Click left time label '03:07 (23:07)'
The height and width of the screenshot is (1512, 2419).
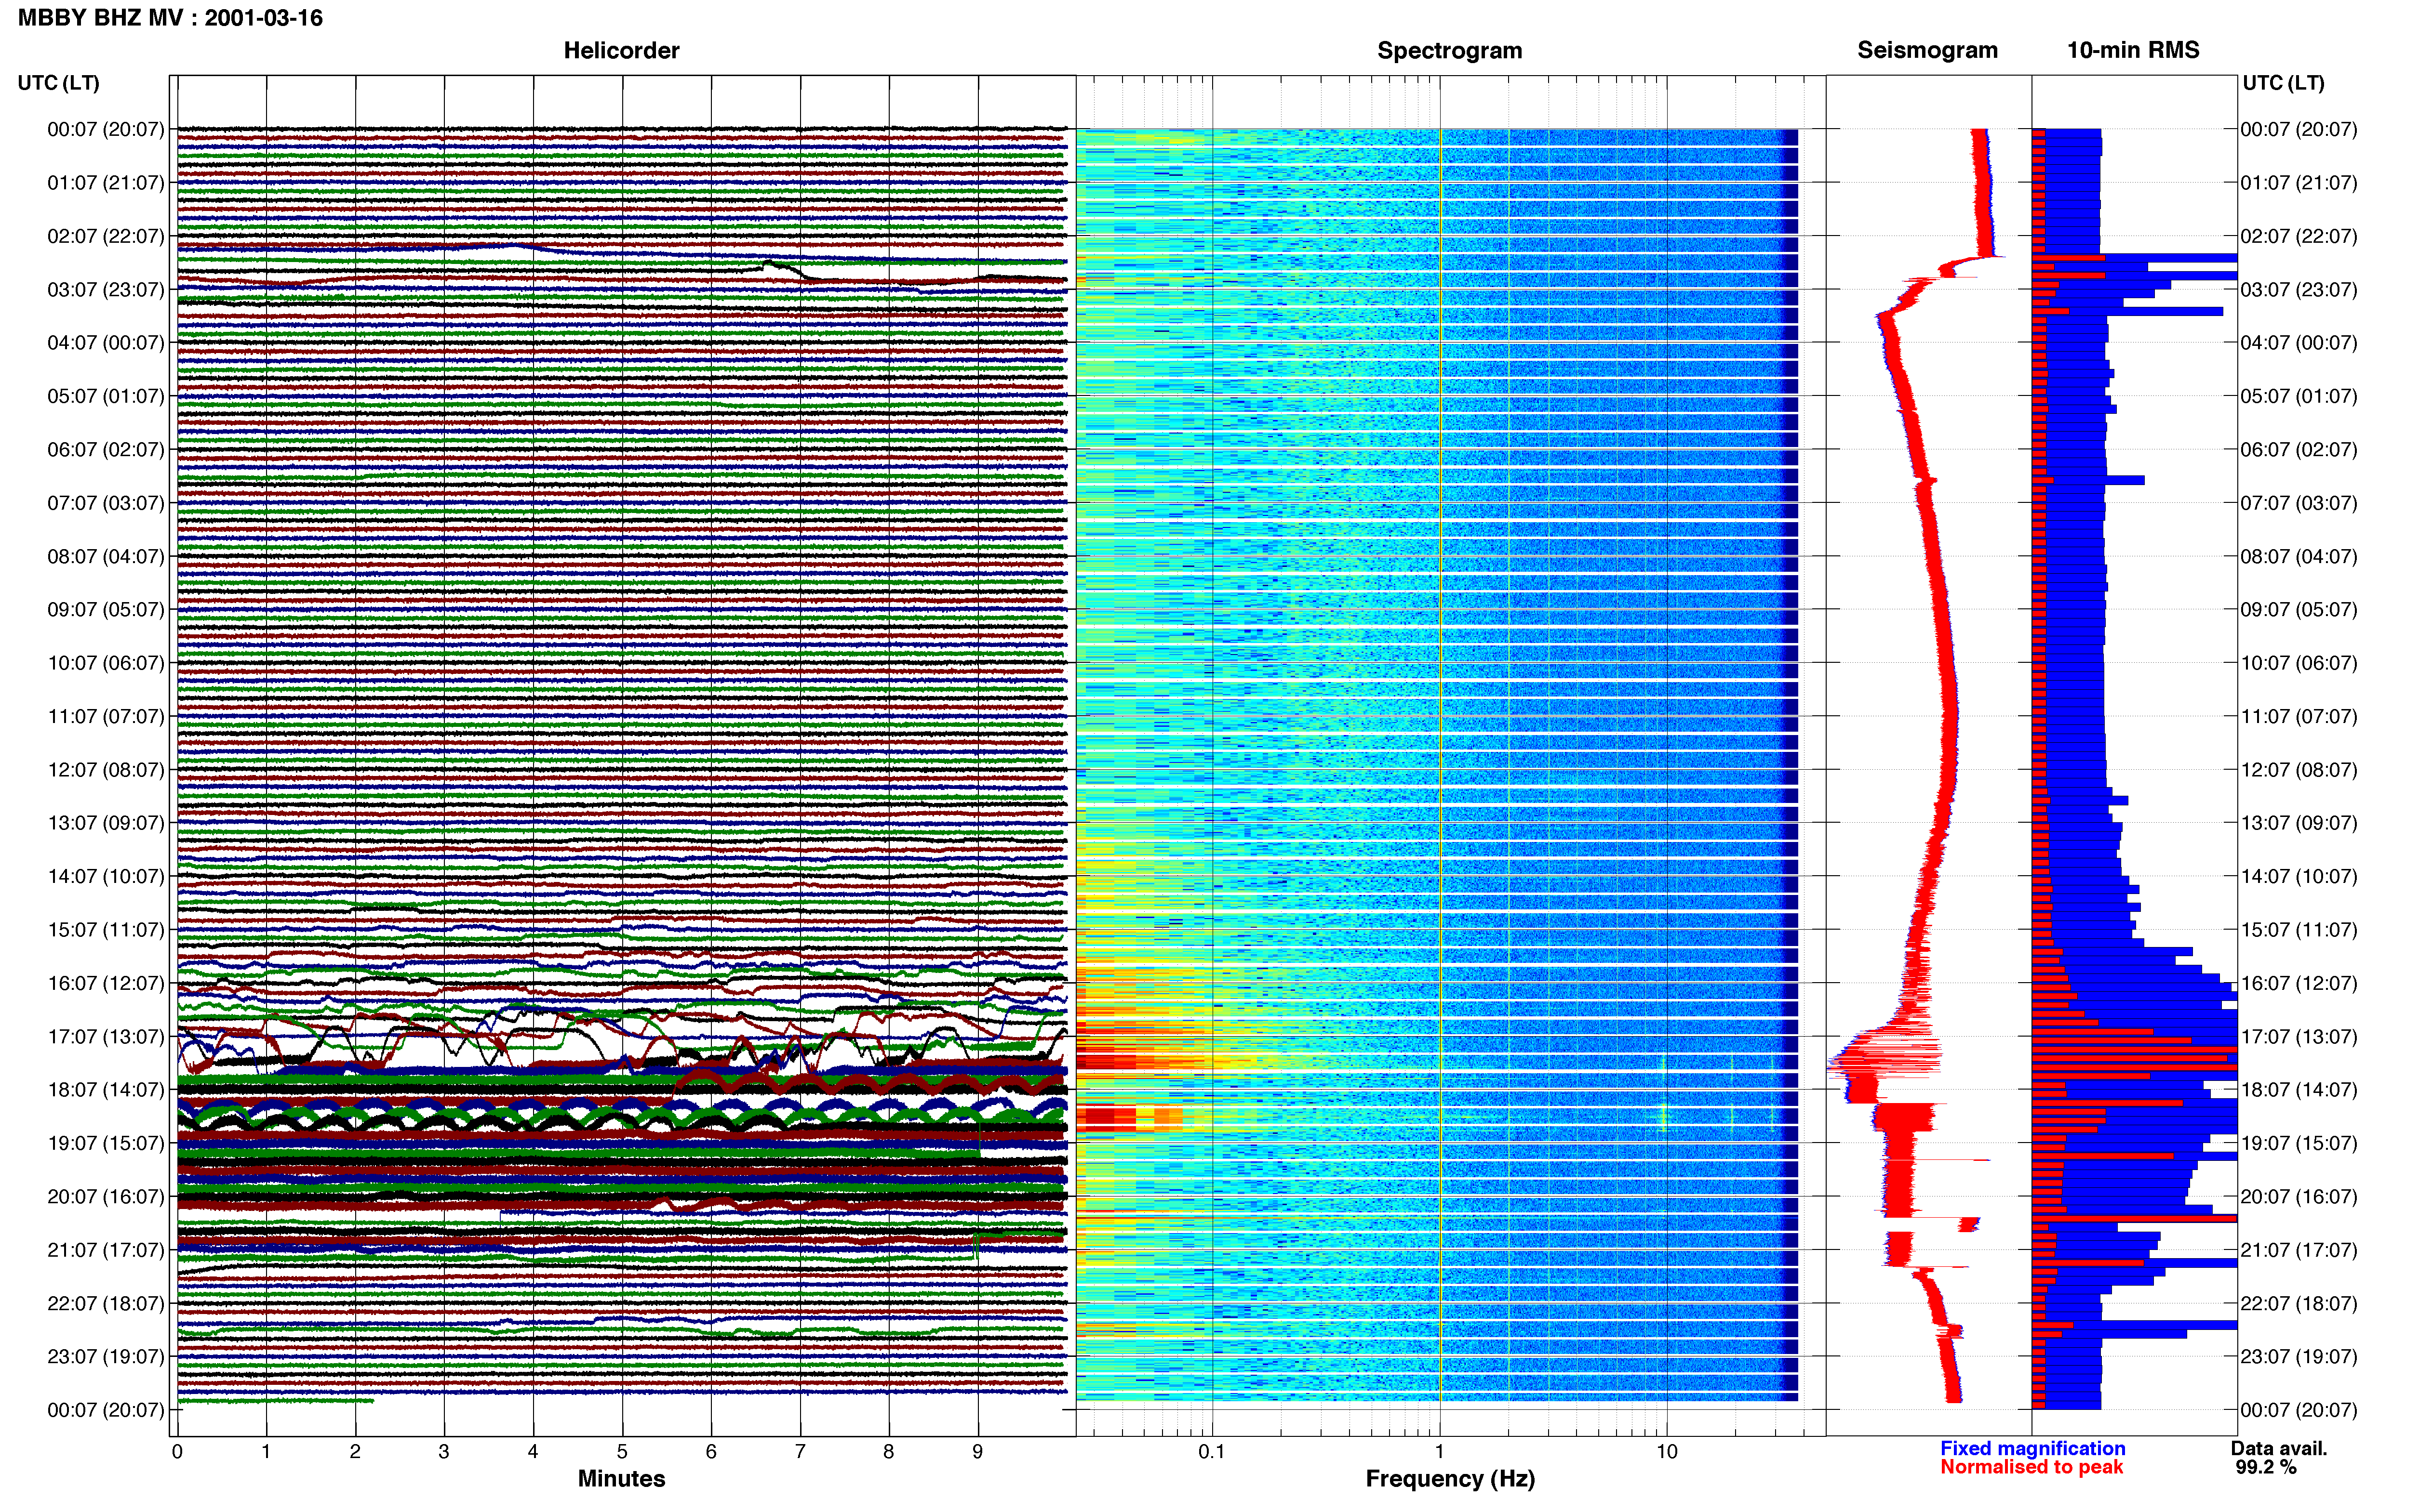coord(106,289)
